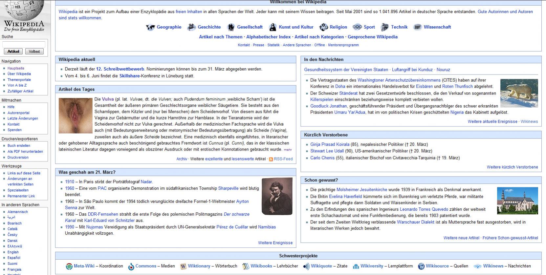The image size is (546, 275).
Task: Select Zufälliger Artikel in sidebar
Action: coord(20,91)
